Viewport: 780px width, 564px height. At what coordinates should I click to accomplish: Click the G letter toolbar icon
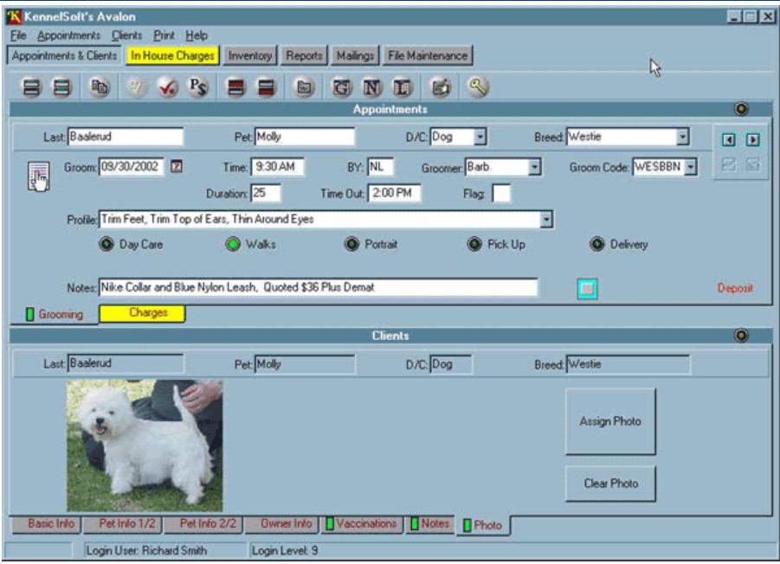tap(341, 87)
